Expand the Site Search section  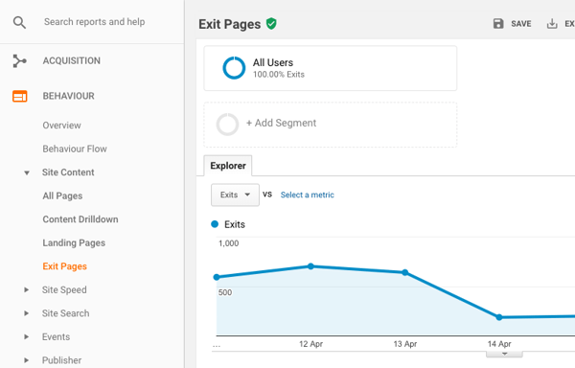[27, 313]
